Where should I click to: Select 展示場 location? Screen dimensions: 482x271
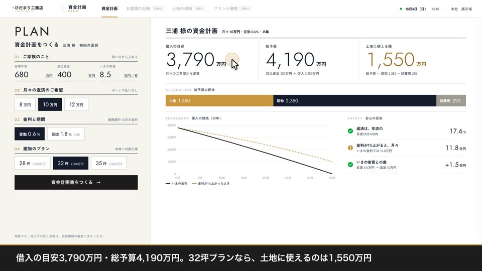pos(466,9)
